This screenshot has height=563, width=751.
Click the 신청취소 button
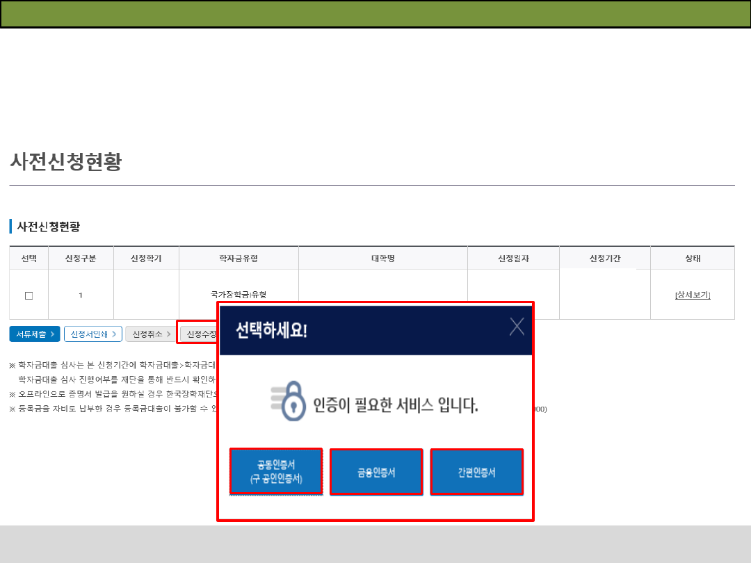tap(151, 334)
